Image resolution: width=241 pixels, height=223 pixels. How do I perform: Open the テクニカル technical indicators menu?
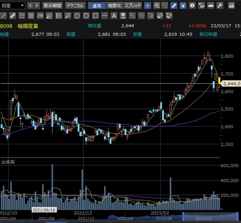tap(75, 6)
